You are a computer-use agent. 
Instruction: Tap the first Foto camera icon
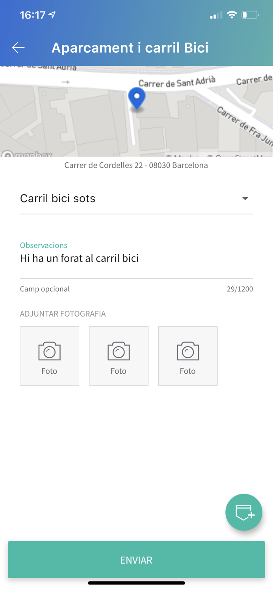pyautogui.click(x=49, y=351)
